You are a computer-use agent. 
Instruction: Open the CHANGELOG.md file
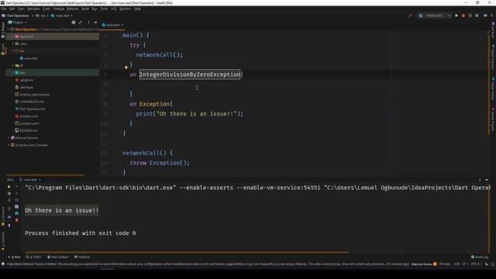pos(29,102)
